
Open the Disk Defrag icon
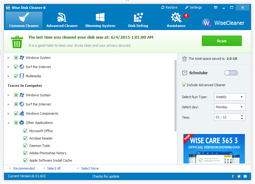138,17
